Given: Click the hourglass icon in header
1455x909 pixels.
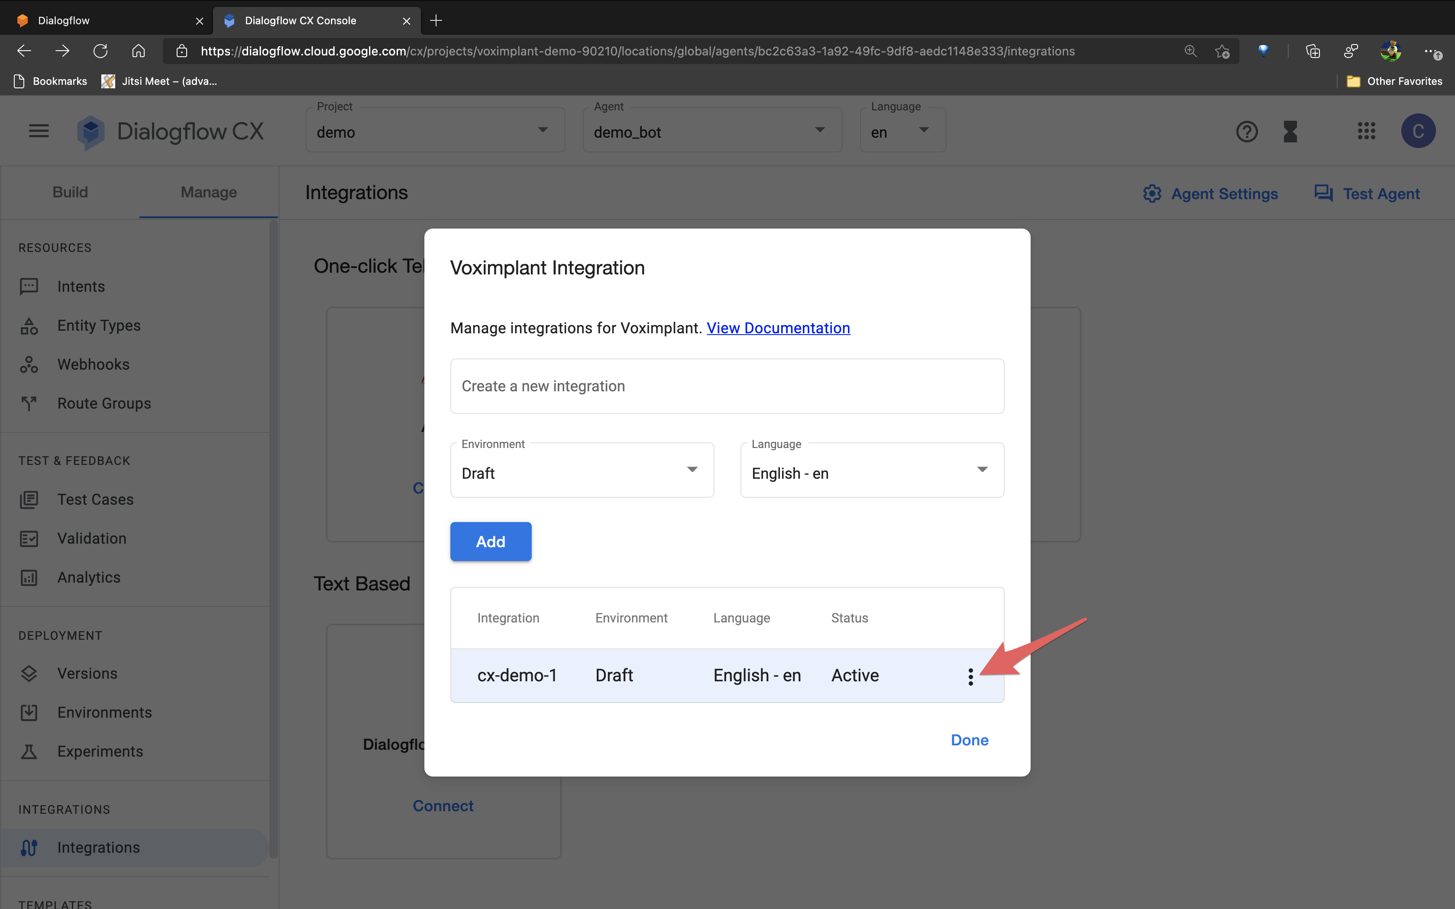Looking at the screenshot, I should pos(1290,131).
